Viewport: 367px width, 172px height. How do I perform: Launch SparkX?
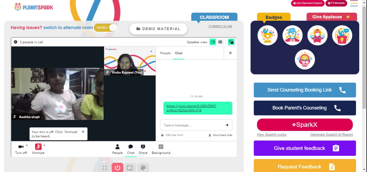(305, 125)
